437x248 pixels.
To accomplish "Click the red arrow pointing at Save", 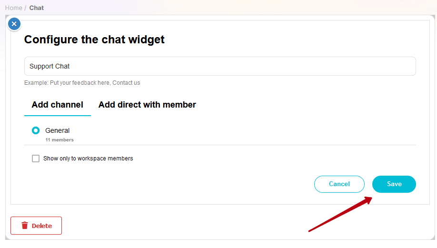I will click(340, 214).
